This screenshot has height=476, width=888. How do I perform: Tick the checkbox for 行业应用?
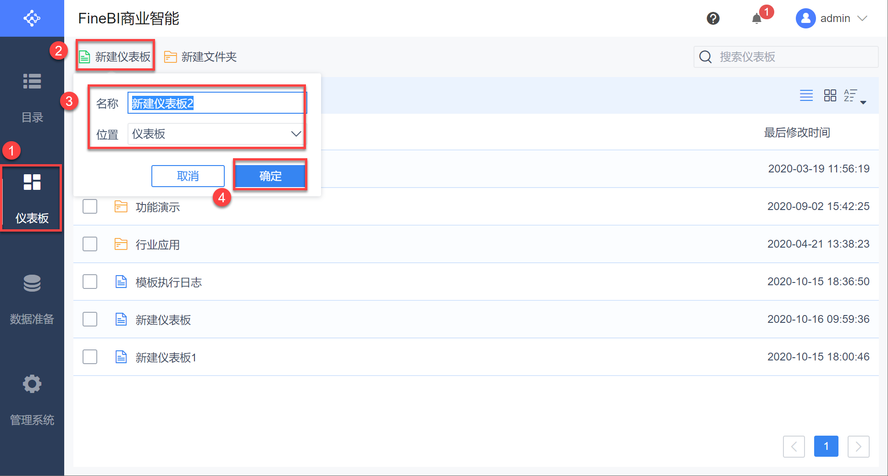90,244
